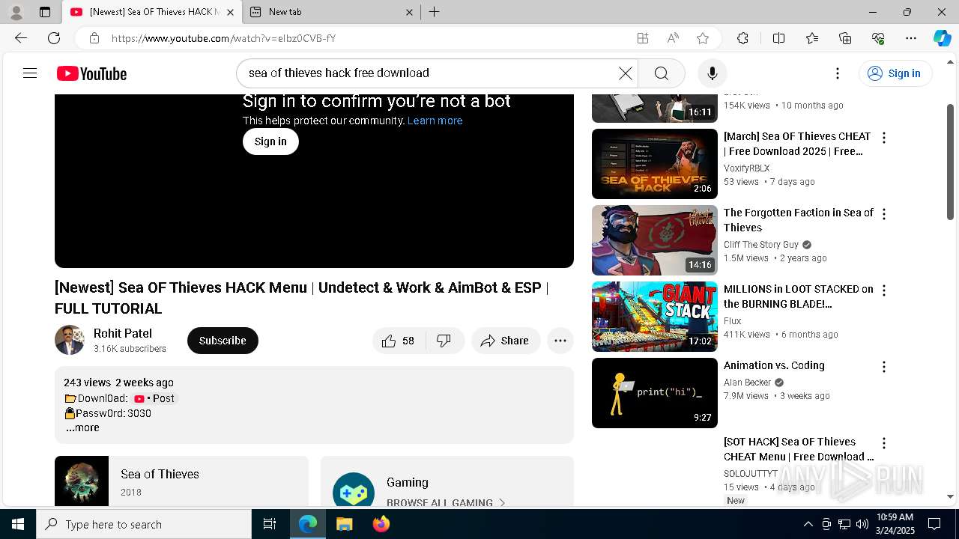Viewport: 959px width, 539px height.
Task: Open the Read aloud icon in the address bar
Action: coord(673,38)
